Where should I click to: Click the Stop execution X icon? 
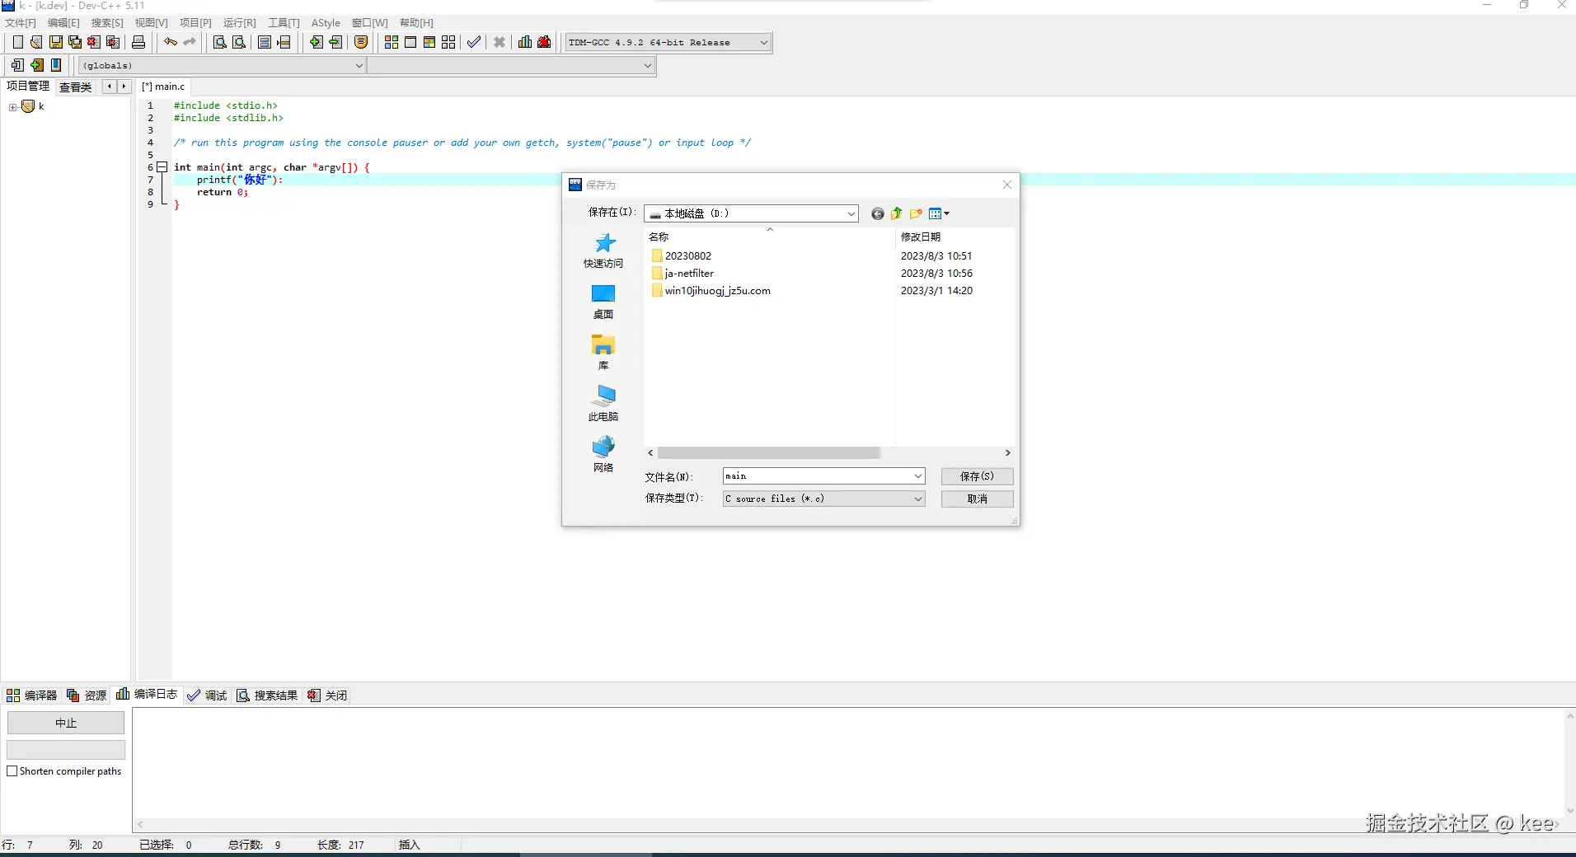pos(500,42)
